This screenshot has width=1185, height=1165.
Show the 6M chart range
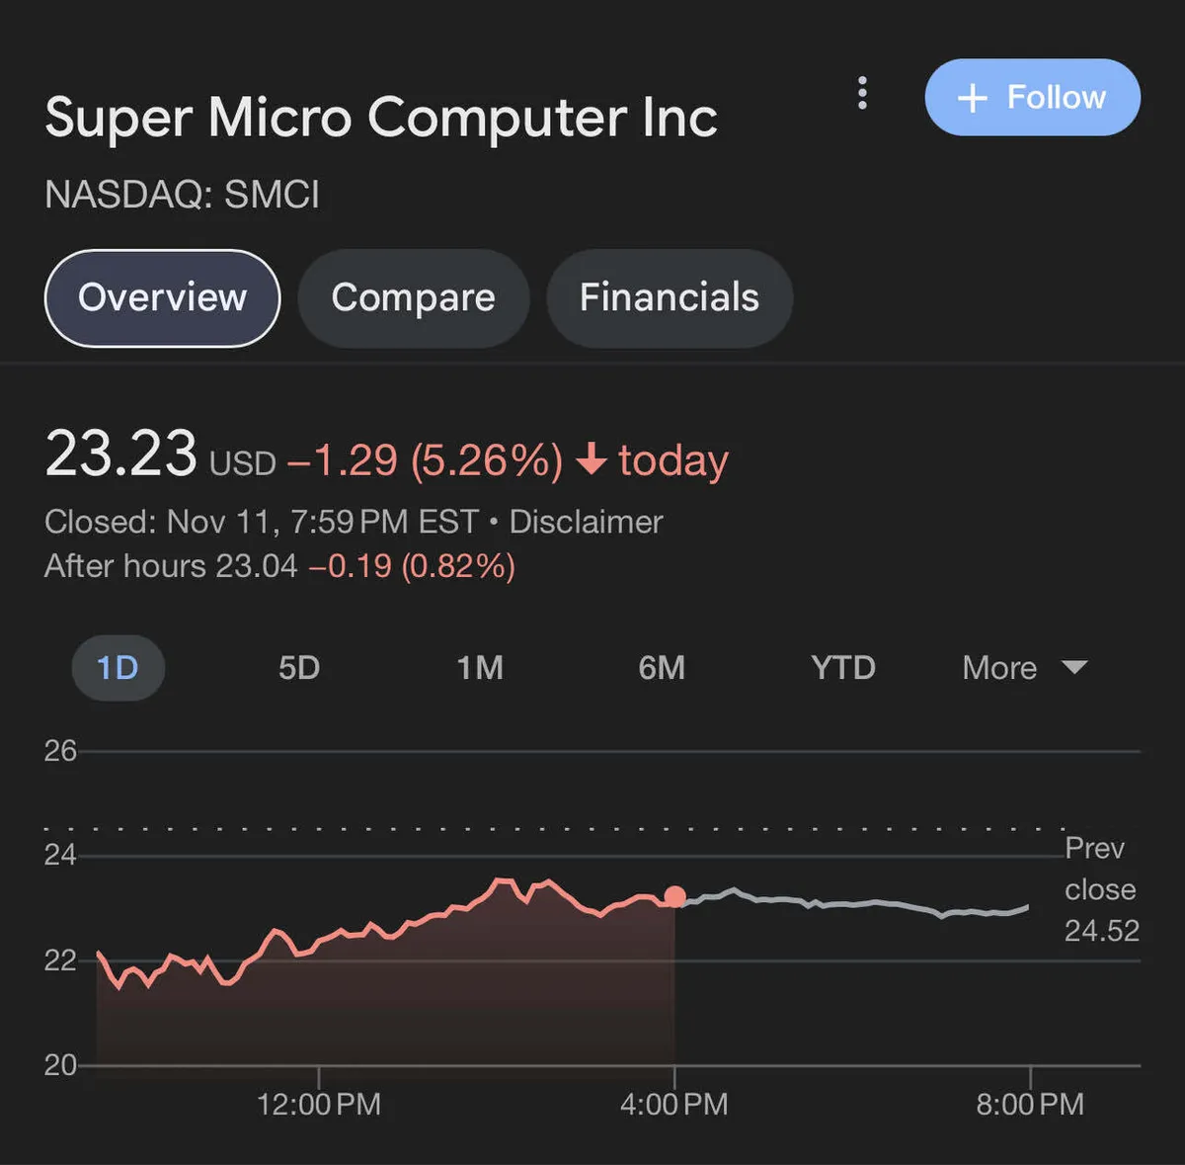tap(662, 668)
